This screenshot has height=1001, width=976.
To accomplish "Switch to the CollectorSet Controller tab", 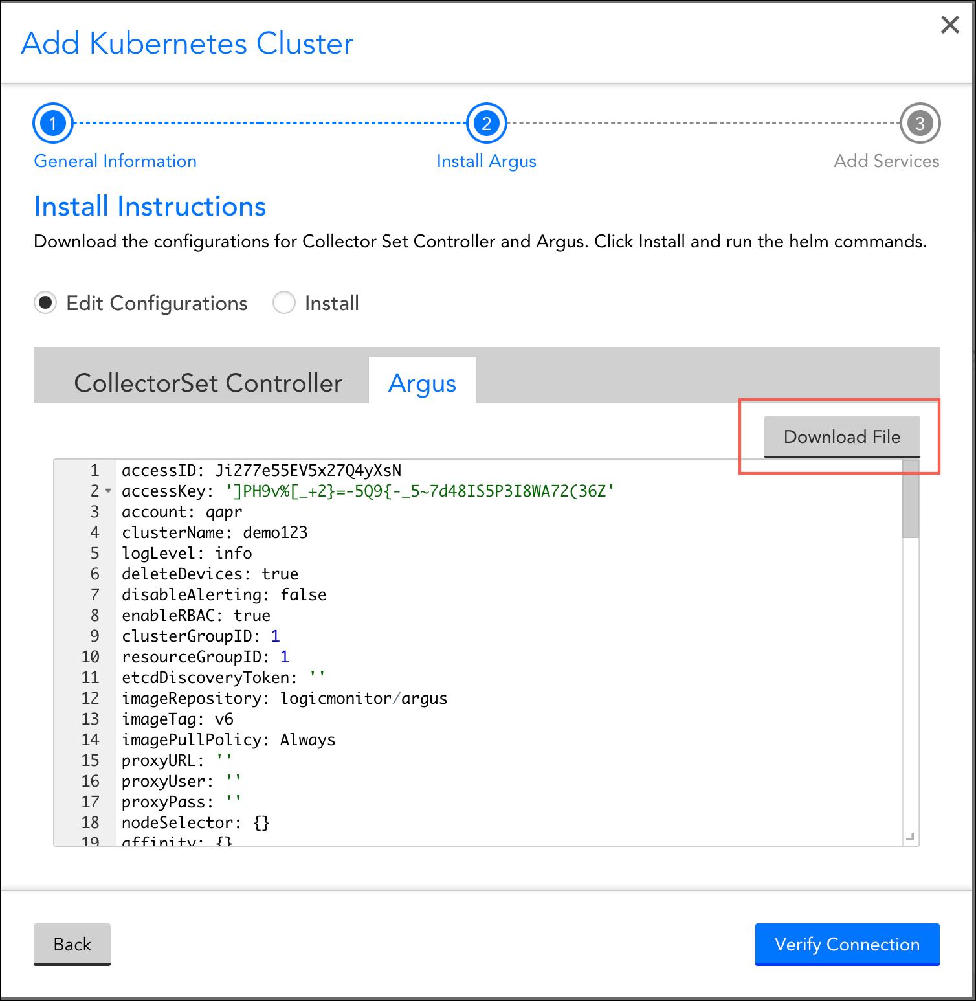I will click(x=208, y=383).
